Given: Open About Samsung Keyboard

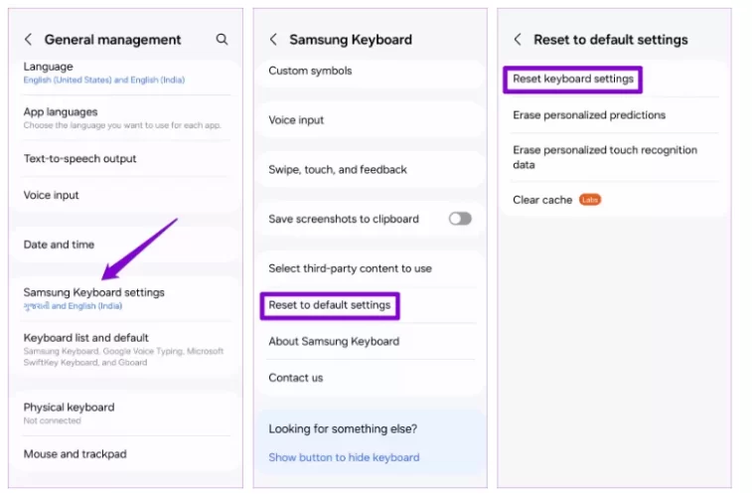Looking at the screenshot, I should pos(334,341).
